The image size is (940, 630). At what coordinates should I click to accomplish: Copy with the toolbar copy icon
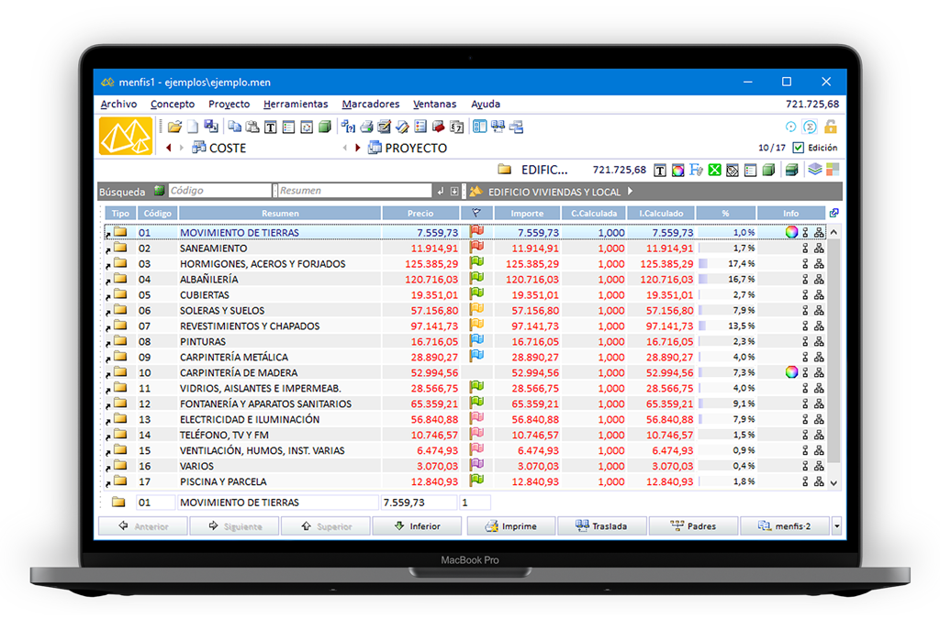(234, 127)
